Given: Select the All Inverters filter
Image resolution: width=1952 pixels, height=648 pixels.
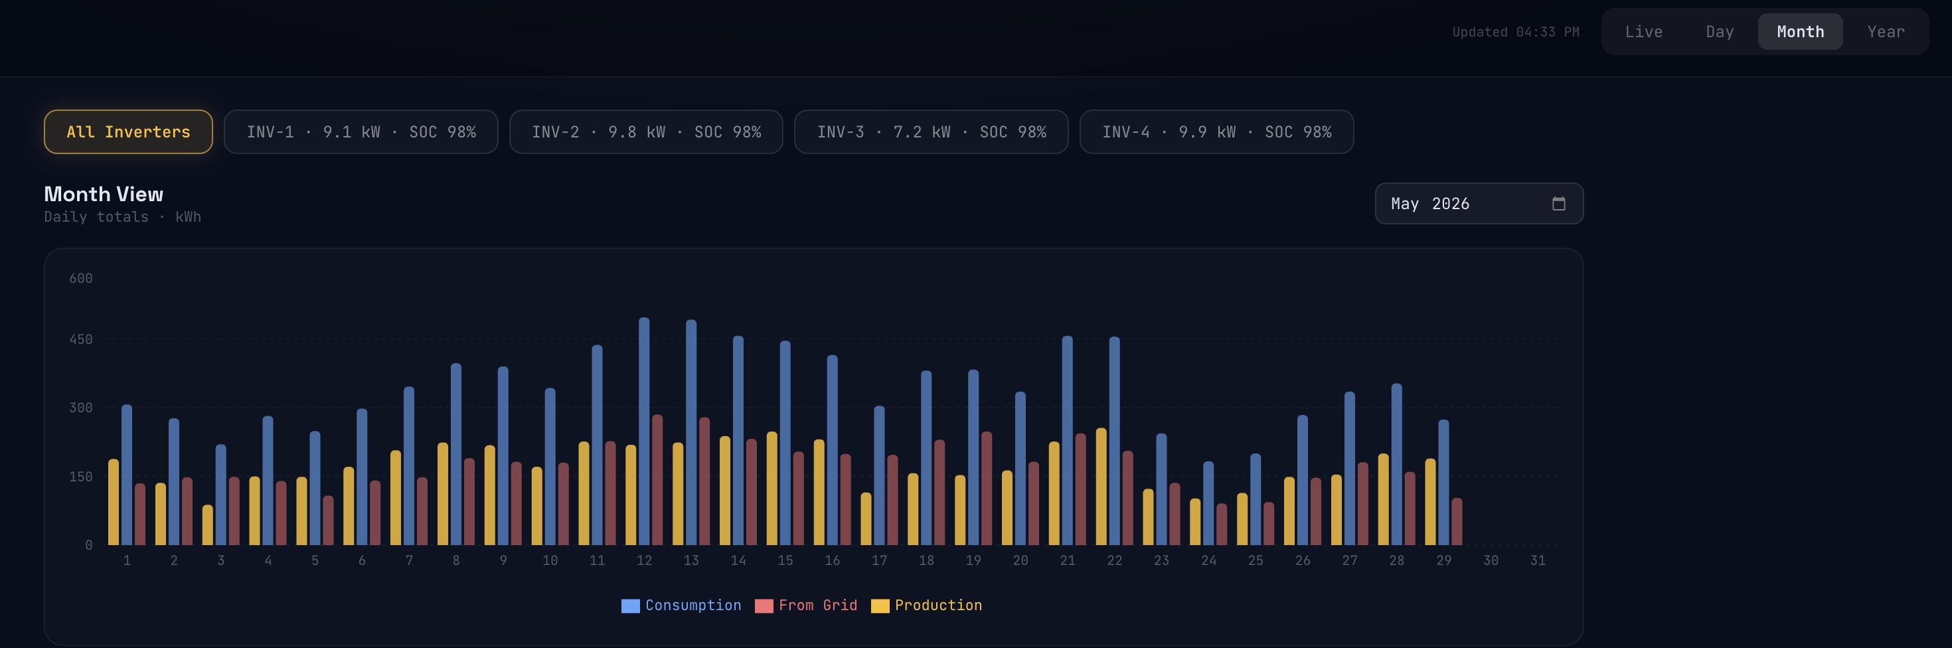Looking at the screenshot, I should [x=128, y=132].
